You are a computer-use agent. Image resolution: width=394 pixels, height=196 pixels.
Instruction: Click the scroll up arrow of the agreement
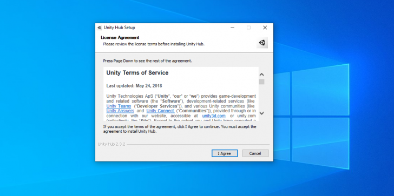tap(261, 75)
